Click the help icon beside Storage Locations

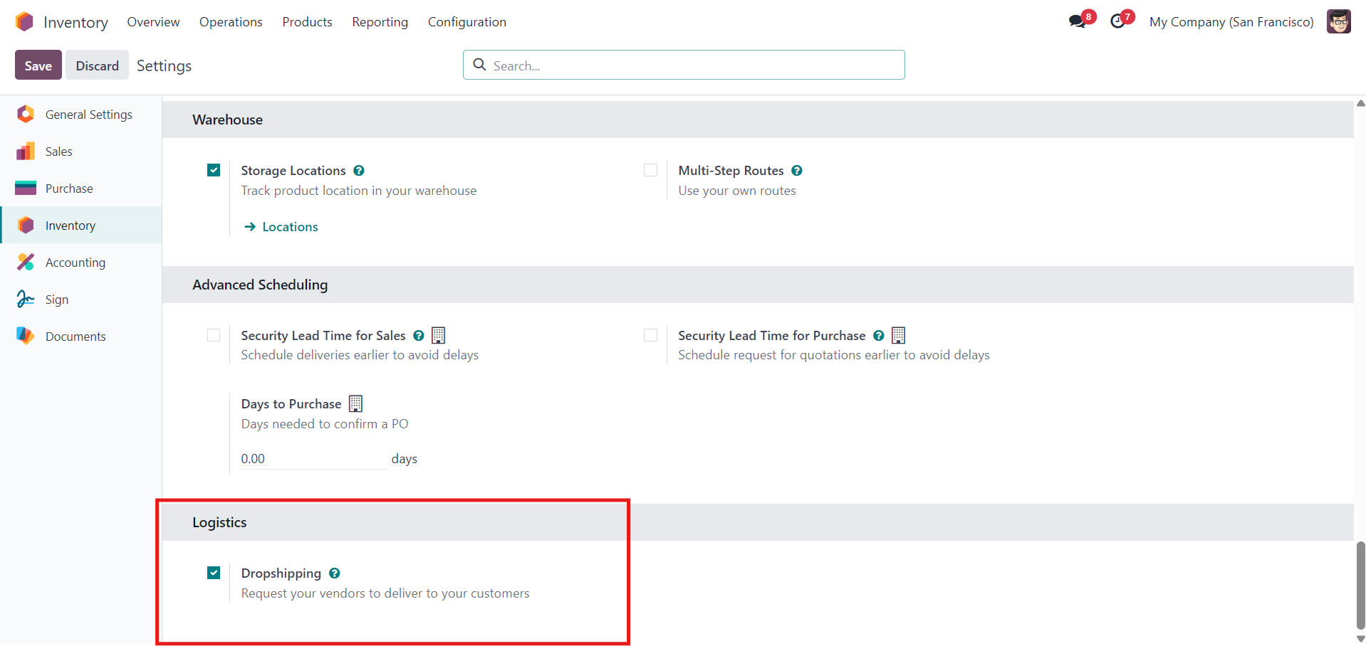pyautogui.click(x=359, y=171)
